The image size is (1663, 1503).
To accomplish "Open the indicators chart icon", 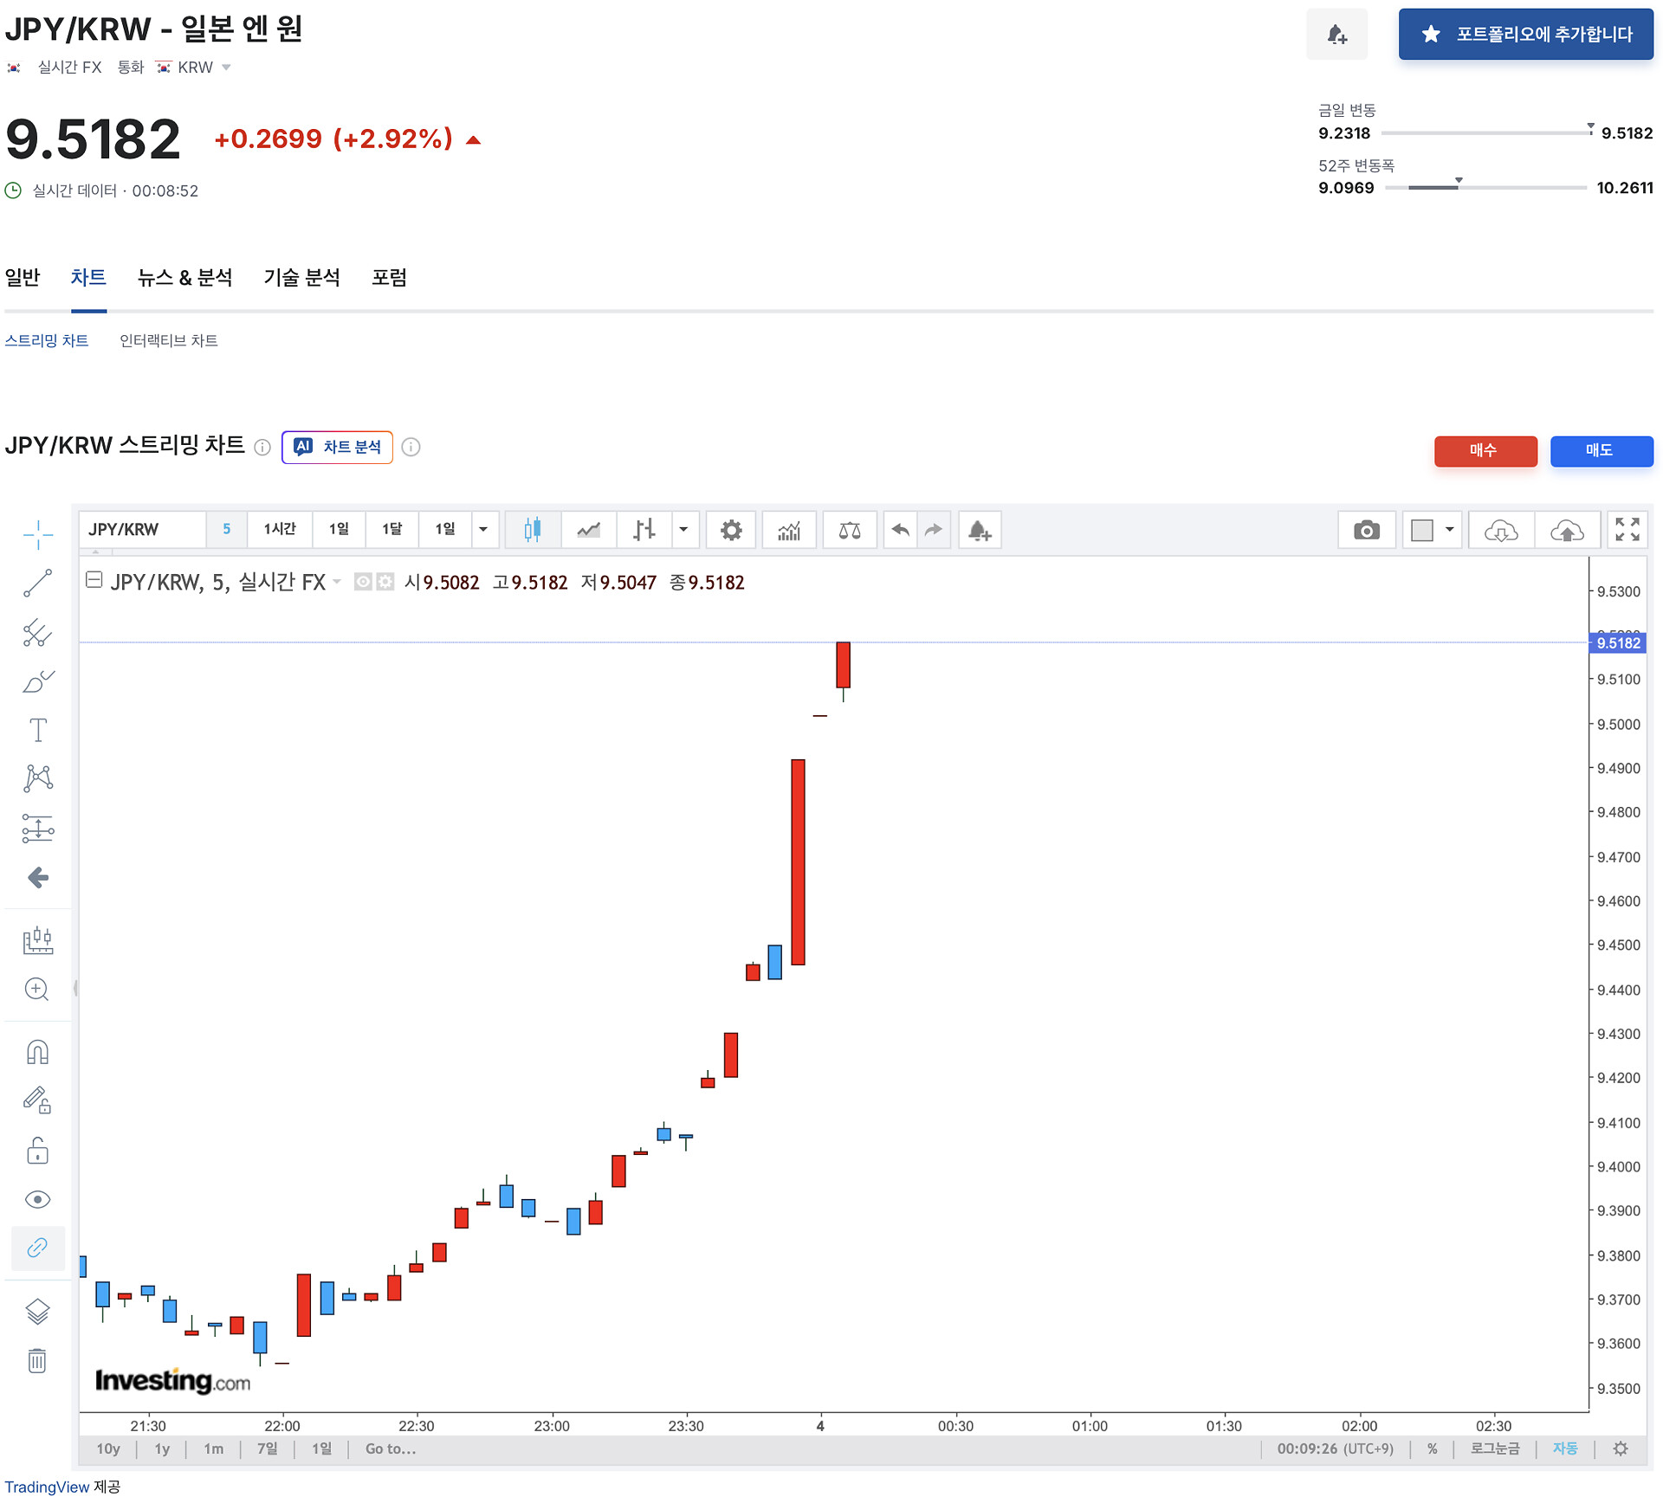I will coord(788,530).
